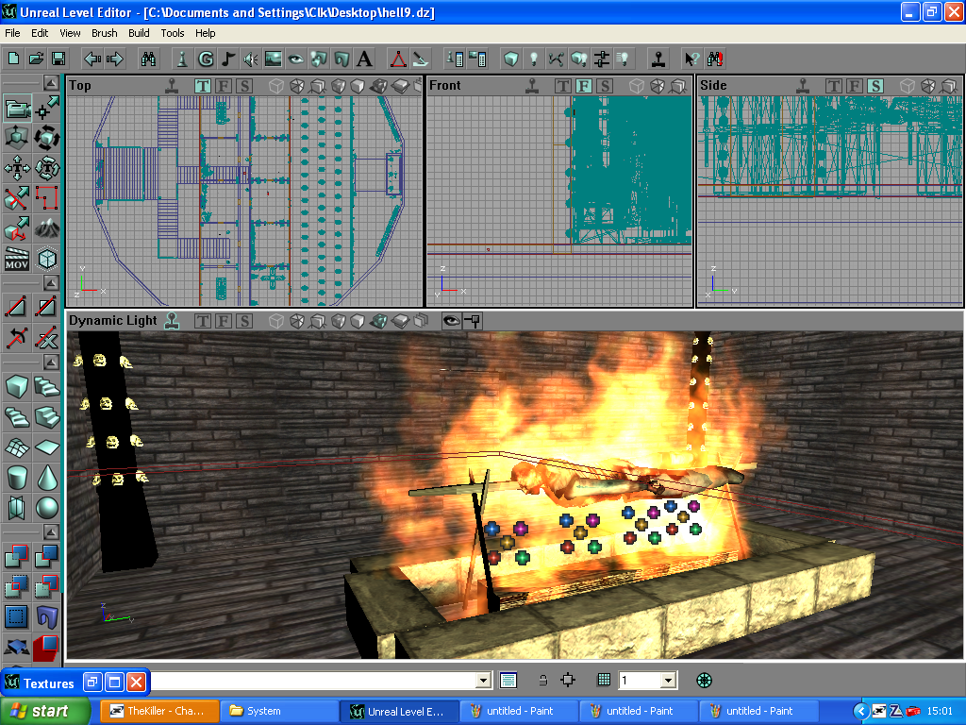Click the Windows Start button
This screenshot has width=966, height=725.
click(45, 711)
